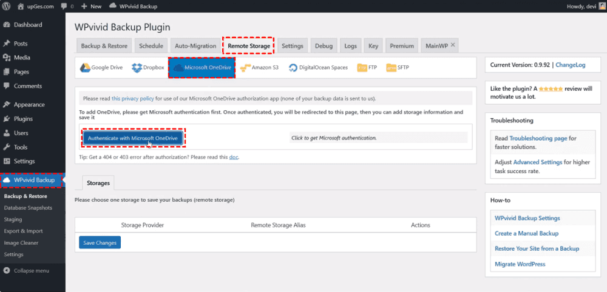Open WPvivid Settings submenu item under Image Cleaner
607x292 pixels.
13,254
